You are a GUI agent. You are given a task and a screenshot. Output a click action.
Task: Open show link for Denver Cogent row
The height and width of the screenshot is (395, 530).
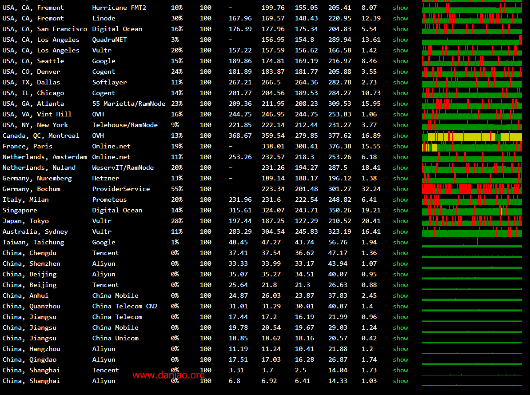400,72
